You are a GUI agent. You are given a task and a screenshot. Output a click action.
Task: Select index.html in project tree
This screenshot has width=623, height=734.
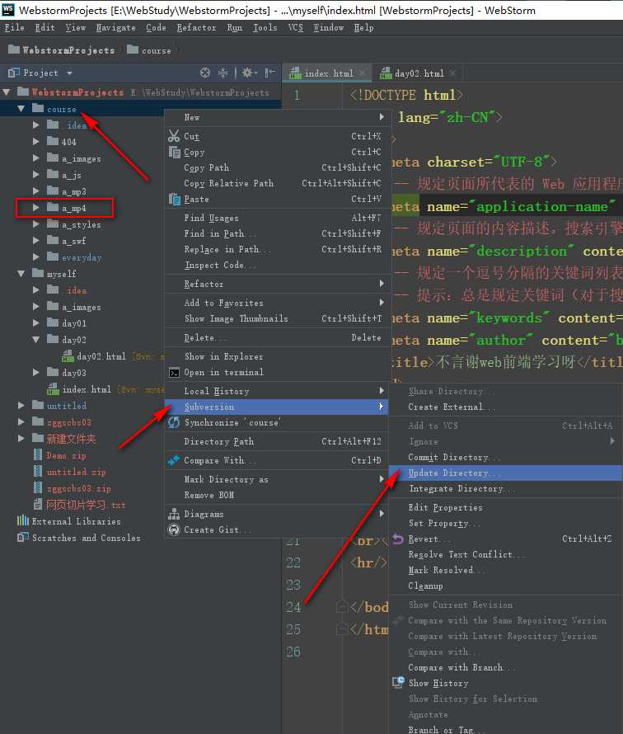tap(87, 389)
